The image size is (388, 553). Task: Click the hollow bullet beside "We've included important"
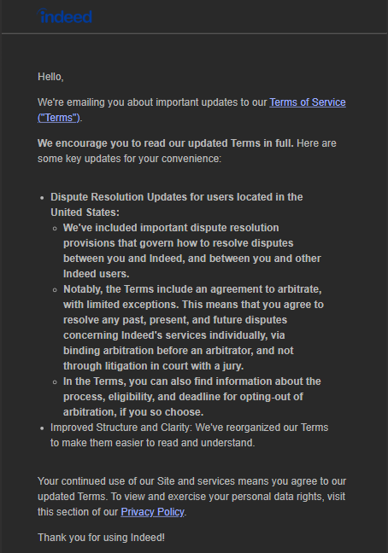point(55,229)
